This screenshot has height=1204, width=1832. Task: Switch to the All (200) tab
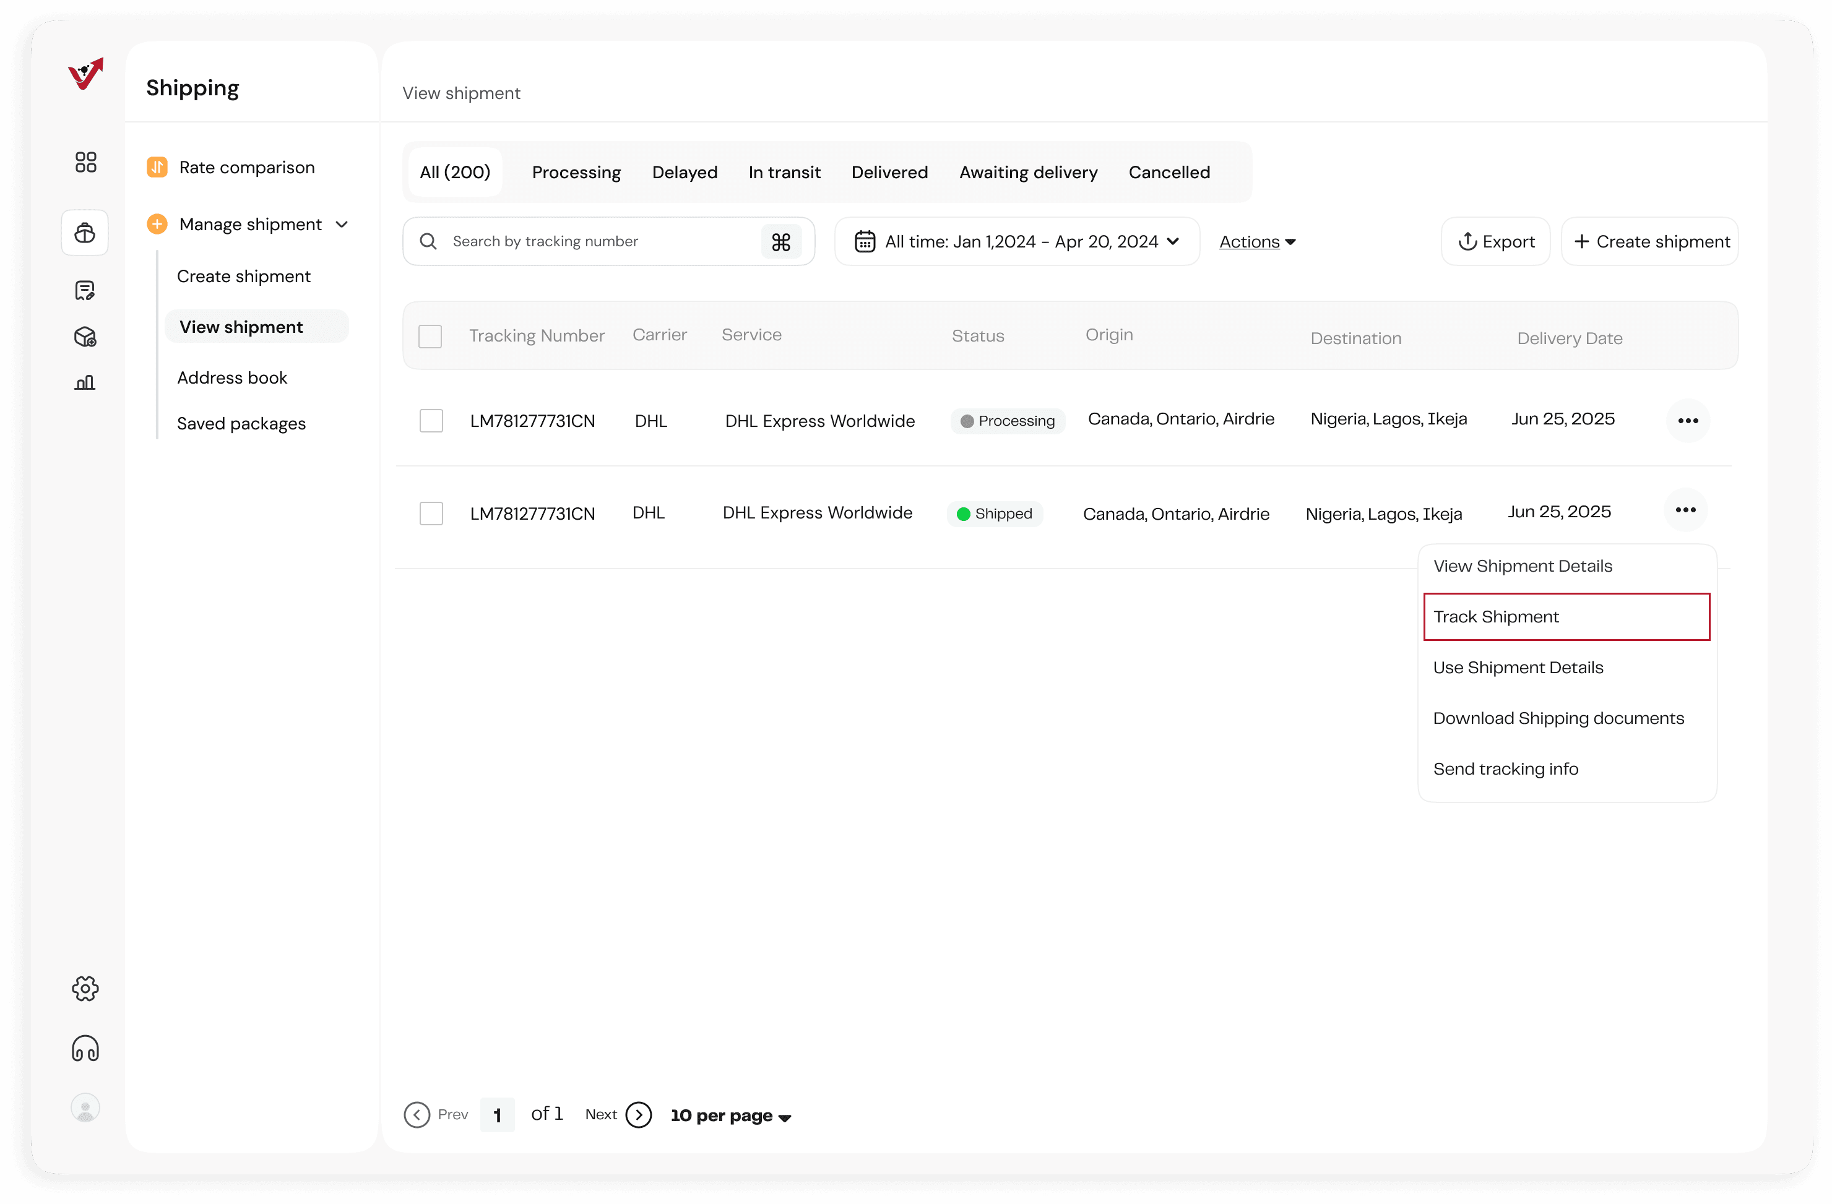coord(455,173)
